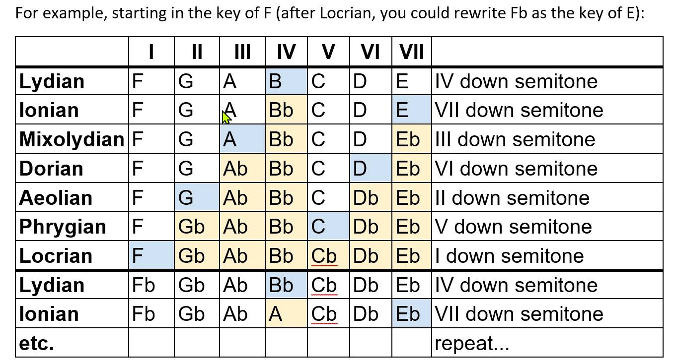Viewport: 675px width, 364px height.
Task: Select the Phrygian row label
Action: point(63,227)
